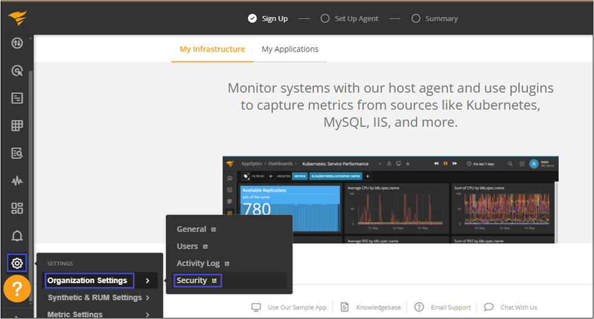
Task: Open the up-down arrows circle sidebar icon
Action: click(x=17, y=43)
